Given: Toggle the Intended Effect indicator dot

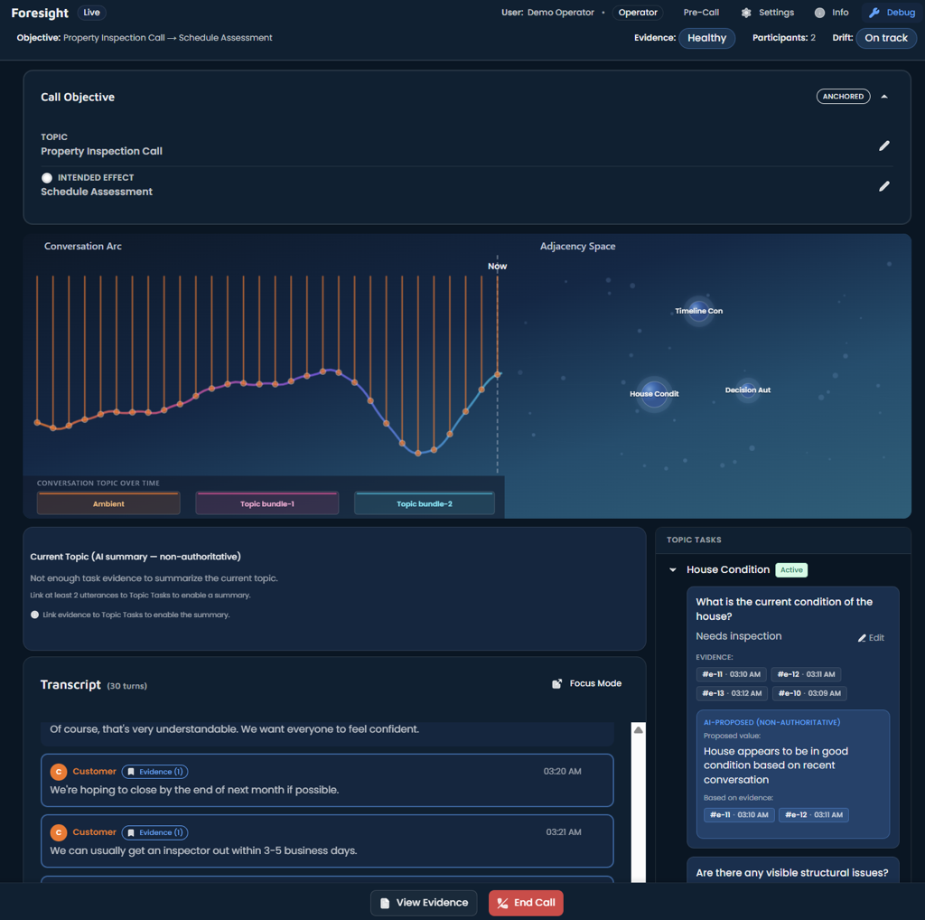Looking at the screenshot, I should (47, 178).
